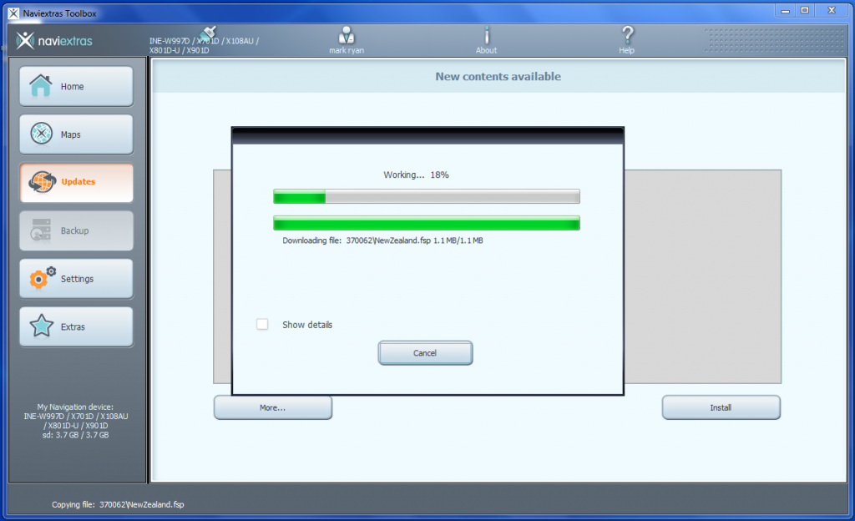Click the More... button
The height and width of the screenshot is (521, 855).
272,407
